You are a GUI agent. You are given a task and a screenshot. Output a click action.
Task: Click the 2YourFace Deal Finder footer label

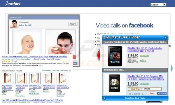135,98
